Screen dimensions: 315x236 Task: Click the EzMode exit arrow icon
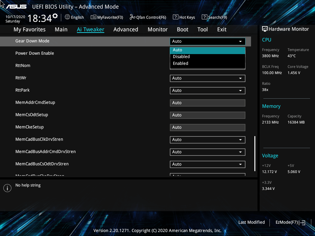click(302, 222)
